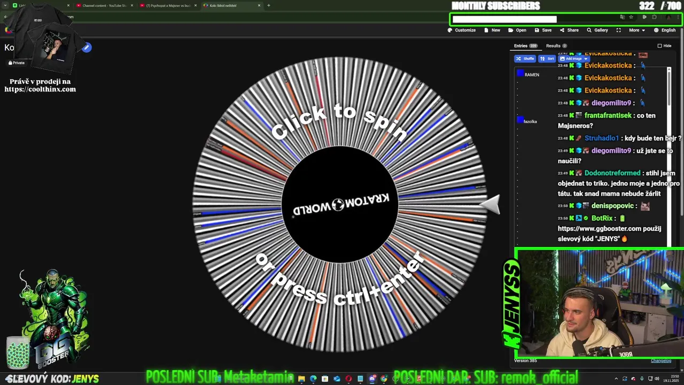
Task: Click the BotRix username in chat
Action: click(602, 218)
